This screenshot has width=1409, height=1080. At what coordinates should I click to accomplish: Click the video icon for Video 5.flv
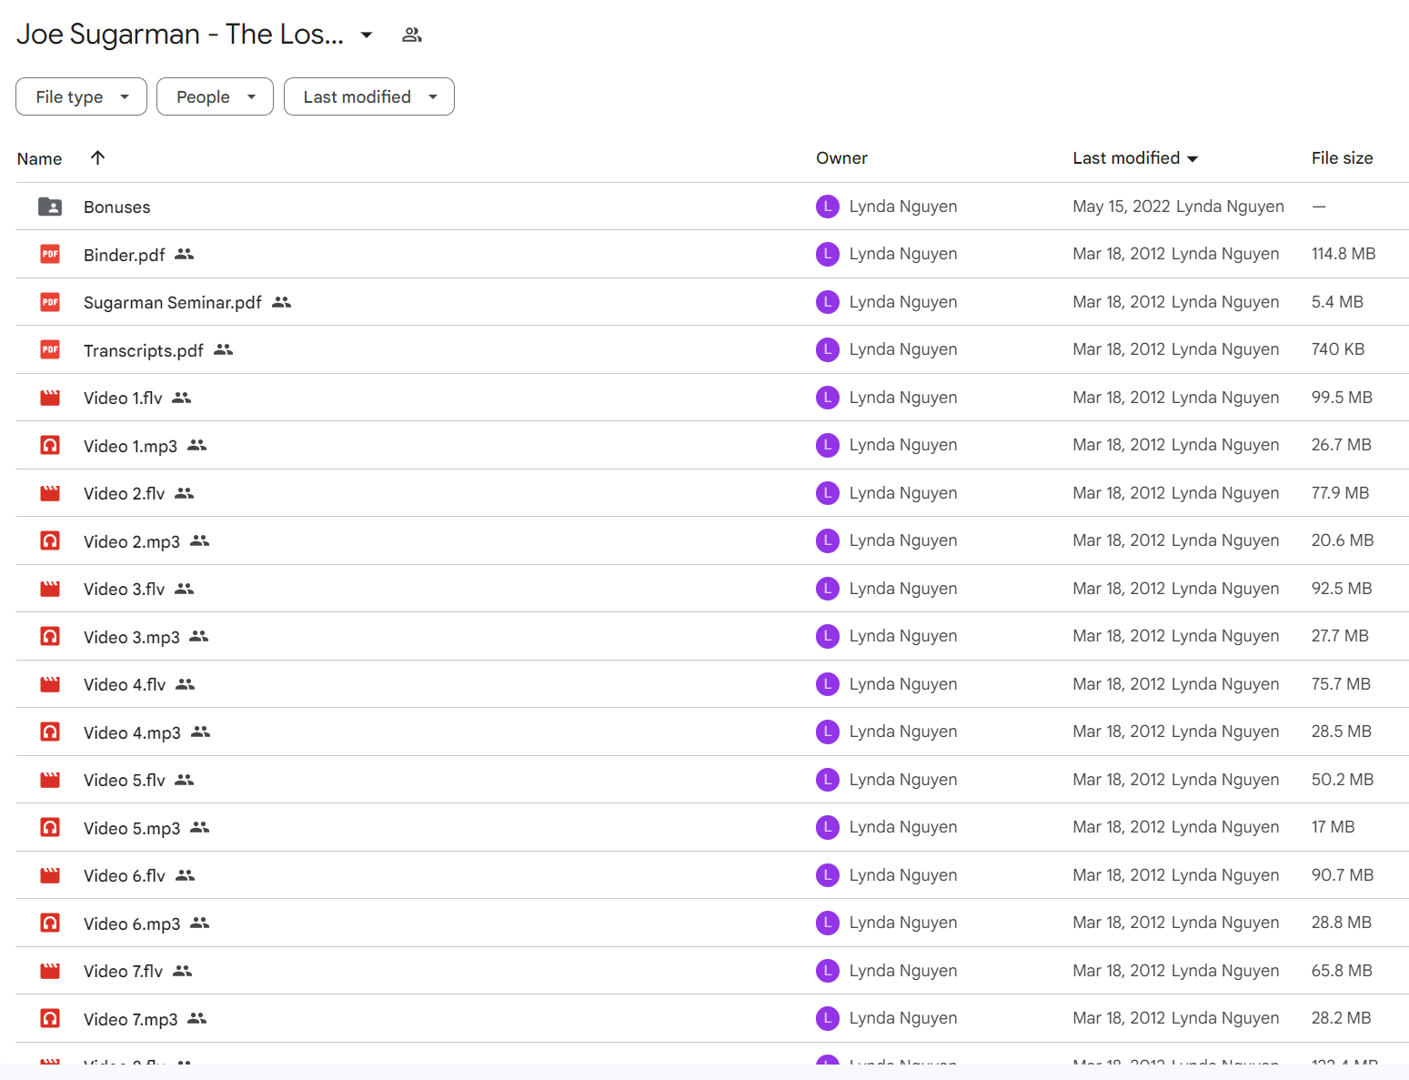(x=50, y=780)
